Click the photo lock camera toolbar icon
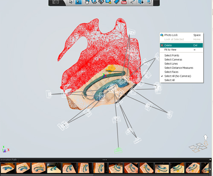The height and width of the screenshot is (176, 213). pos(108,2)
